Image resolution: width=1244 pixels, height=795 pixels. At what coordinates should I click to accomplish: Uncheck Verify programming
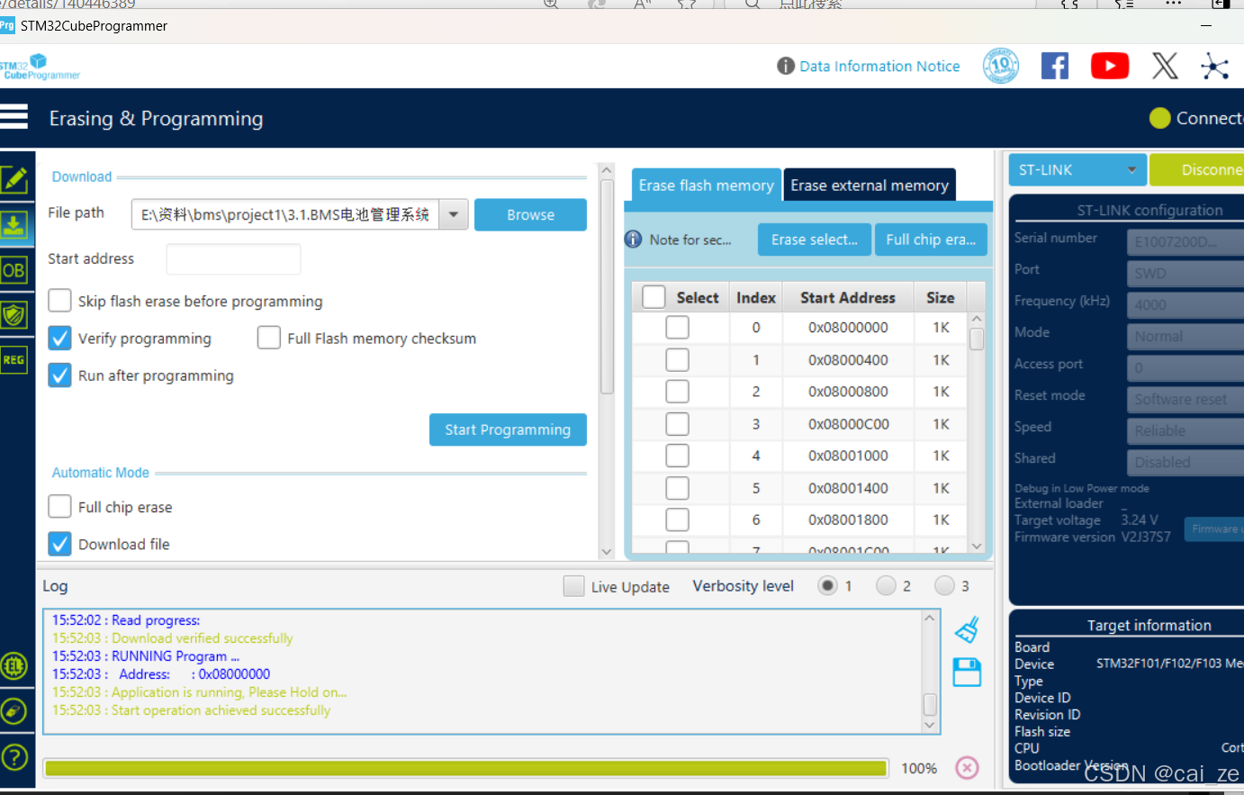[59, 338]
